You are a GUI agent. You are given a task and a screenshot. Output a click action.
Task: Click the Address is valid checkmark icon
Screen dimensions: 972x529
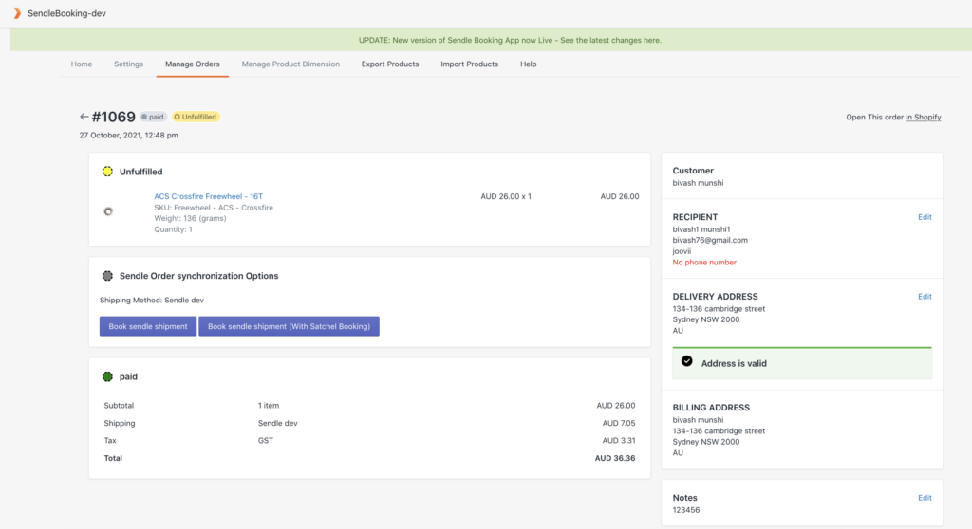coord(687,362)
